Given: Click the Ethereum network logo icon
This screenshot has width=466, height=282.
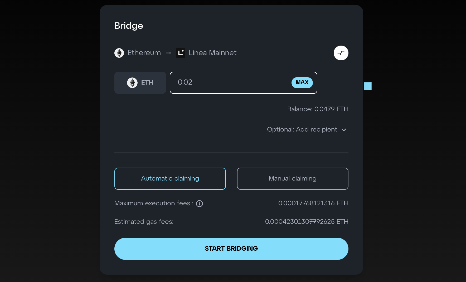Looking at the screenshot, I should tap(119, 53).
